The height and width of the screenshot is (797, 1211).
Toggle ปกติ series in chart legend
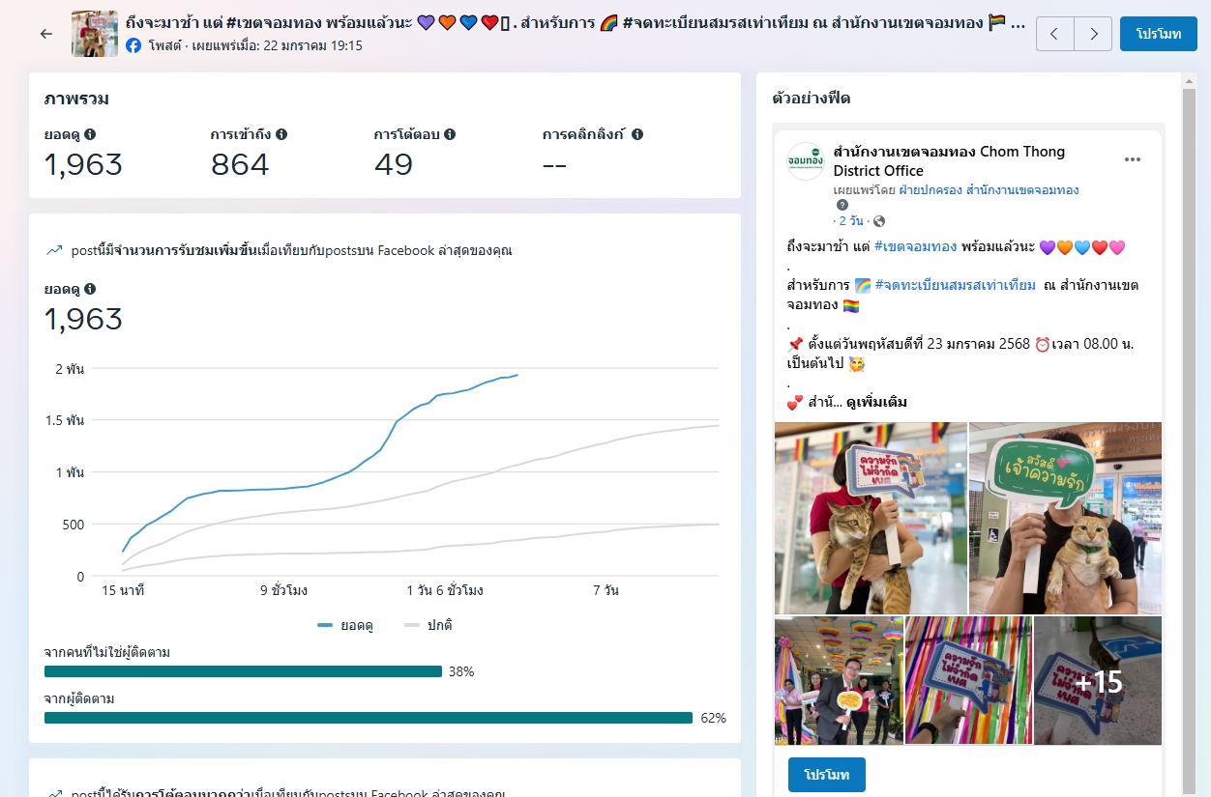[x=428, y=625]
